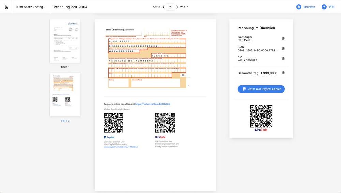Viewport: 341px width, 193px height.
Task: Click the GiroCode logo on the page
Action: 160,137
